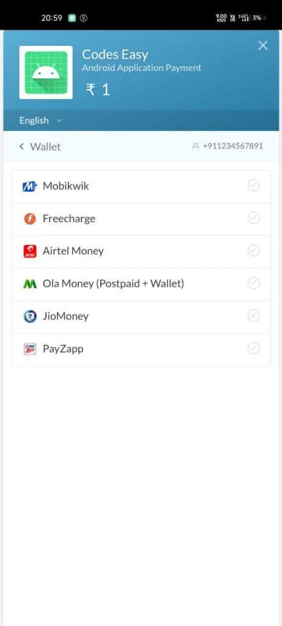Tap the Codes Easy Android app logo

pyautogui.click(x=46, y=72)
